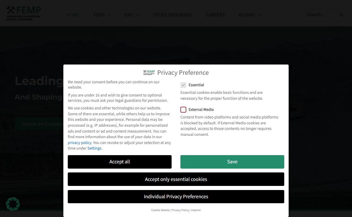This screenshot has height=217, width=352.
Task: Expand the EMC menu dropdown
Action: (x=132, y=15)
